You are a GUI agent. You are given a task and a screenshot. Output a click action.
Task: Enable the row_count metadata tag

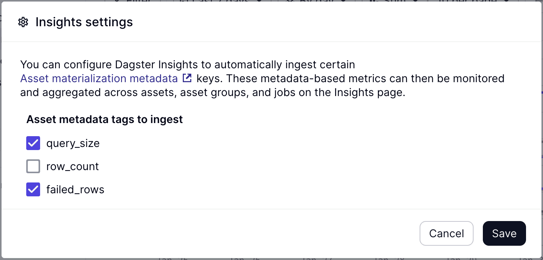tap(33, 166)
